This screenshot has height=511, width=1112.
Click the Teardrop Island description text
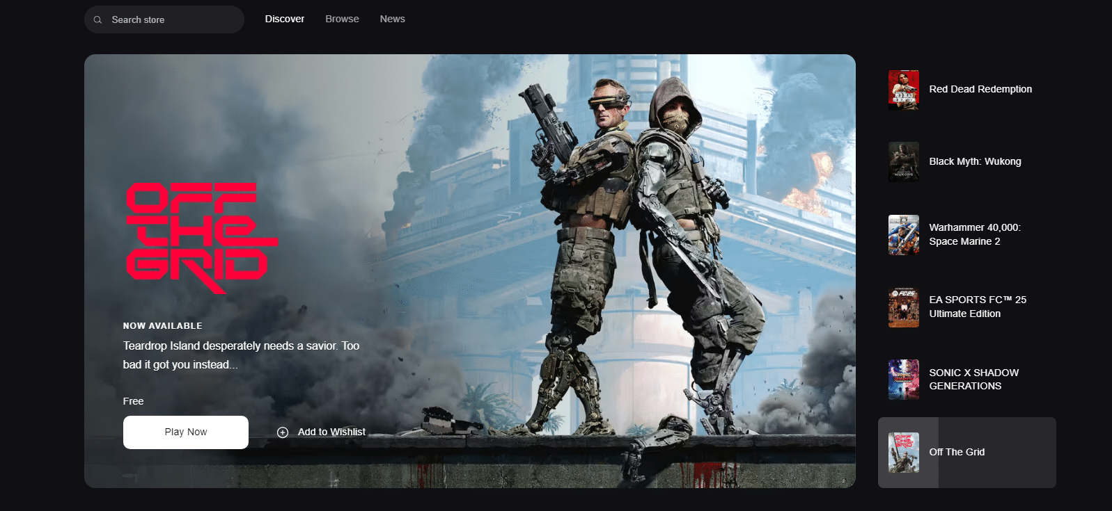coord(242,355)
